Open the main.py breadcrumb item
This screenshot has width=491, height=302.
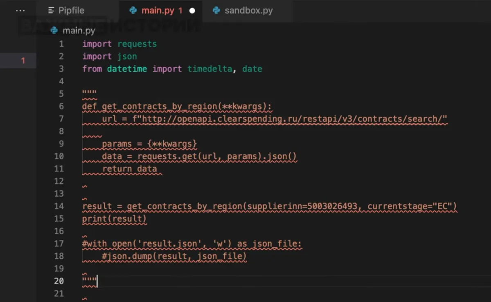point(79,31)
